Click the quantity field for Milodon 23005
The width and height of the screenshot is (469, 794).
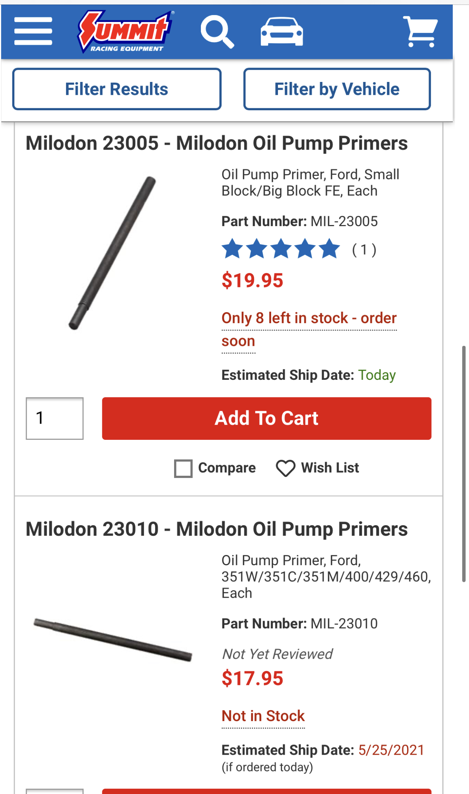click(x=55, y=418)
